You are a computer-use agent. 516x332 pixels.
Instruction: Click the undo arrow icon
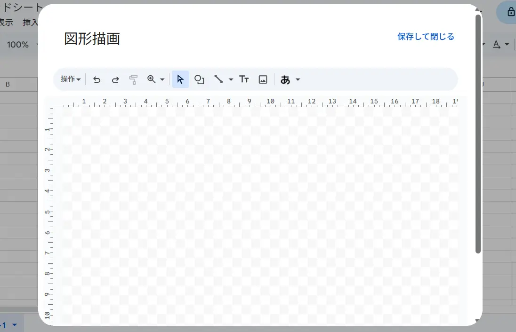click(97, 79)
